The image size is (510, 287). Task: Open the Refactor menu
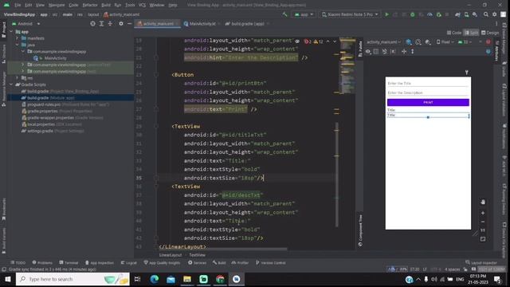coord(90,5)
